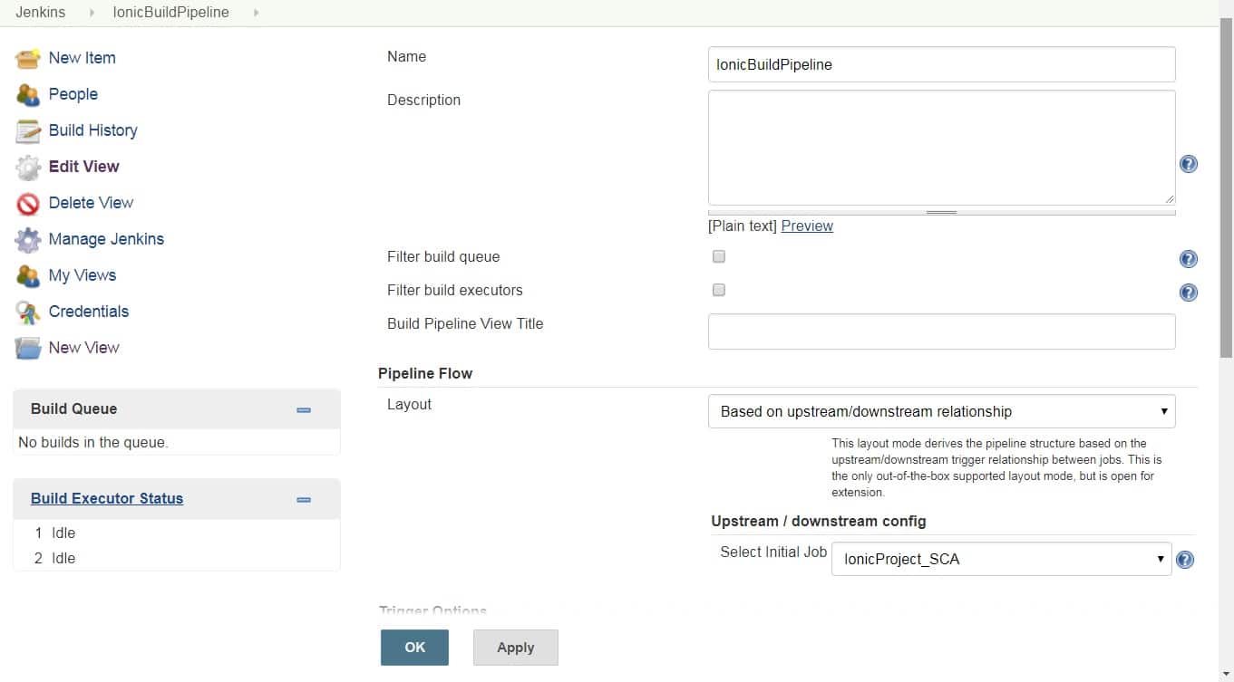Focus the Build Pipeline View Title field
This screenshot has width=1234, height=682.
click(941, 331)
